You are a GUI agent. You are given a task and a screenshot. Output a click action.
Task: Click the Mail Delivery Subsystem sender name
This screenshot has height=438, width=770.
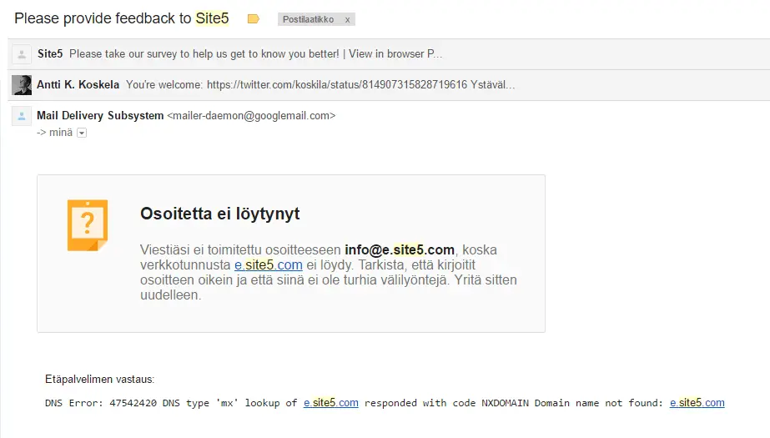click(100, 115)
